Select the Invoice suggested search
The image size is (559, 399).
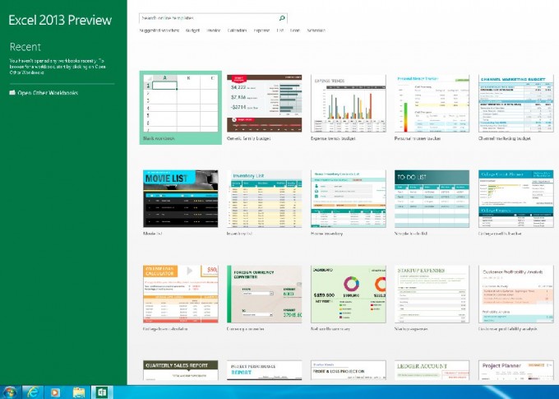coord(213,30)
